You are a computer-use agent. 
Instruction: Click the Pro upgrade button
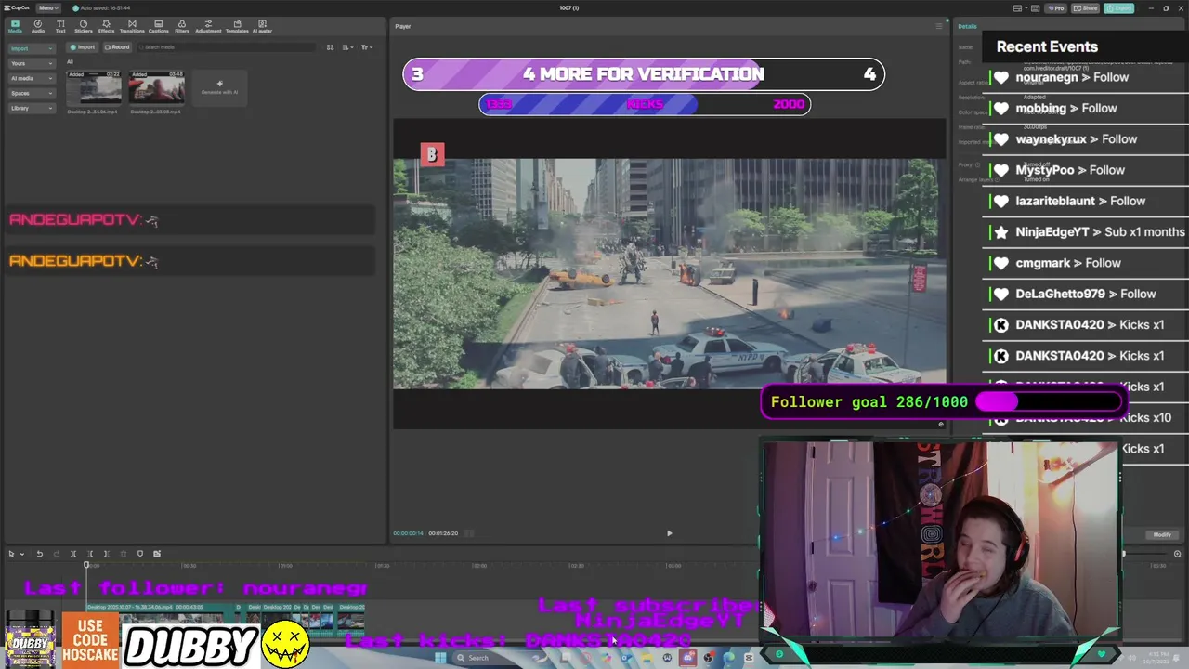pyautogui.click(x=1056, y=7)
